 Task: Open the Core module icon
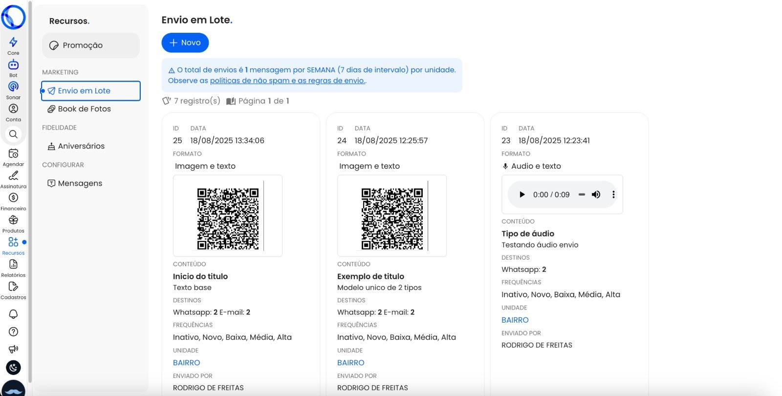point(13,43)
